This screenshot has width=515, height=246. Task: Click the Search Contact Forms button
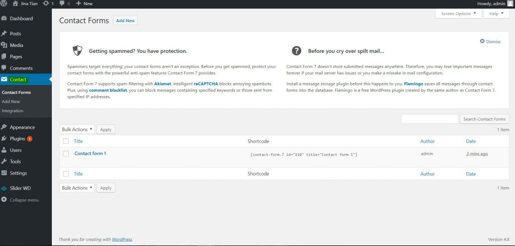point(484,119)
